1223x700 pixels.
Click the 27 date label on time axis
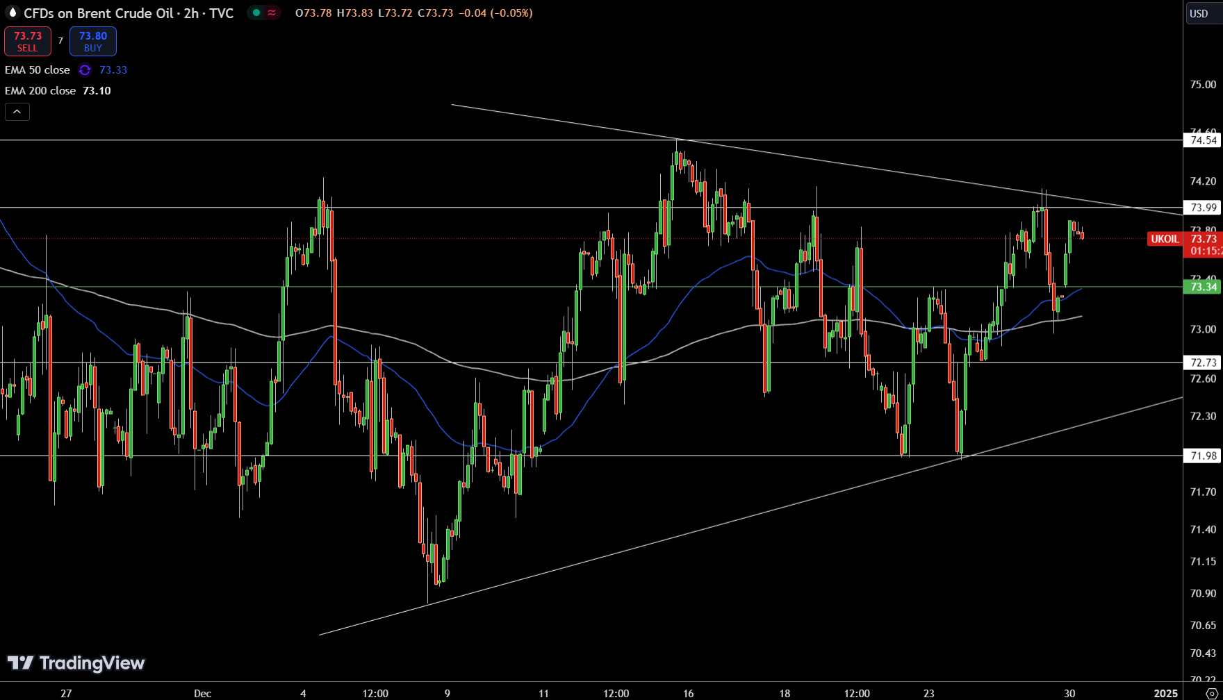tap(66, 693)
